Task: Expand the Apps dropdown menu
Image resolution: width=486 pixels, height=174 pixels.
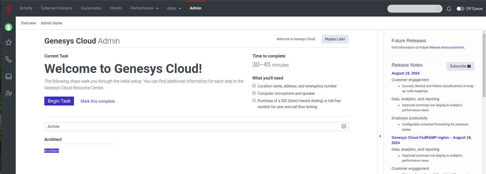Action: (x=174, y=8)
